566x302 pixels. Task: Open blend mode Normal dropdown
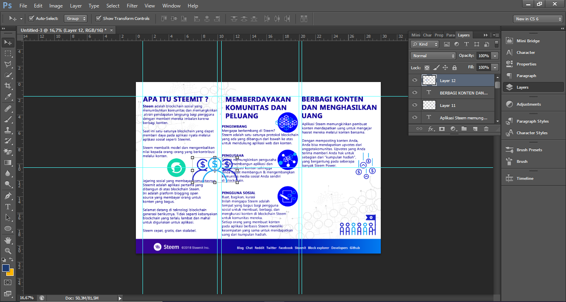(x=433, y=56)
